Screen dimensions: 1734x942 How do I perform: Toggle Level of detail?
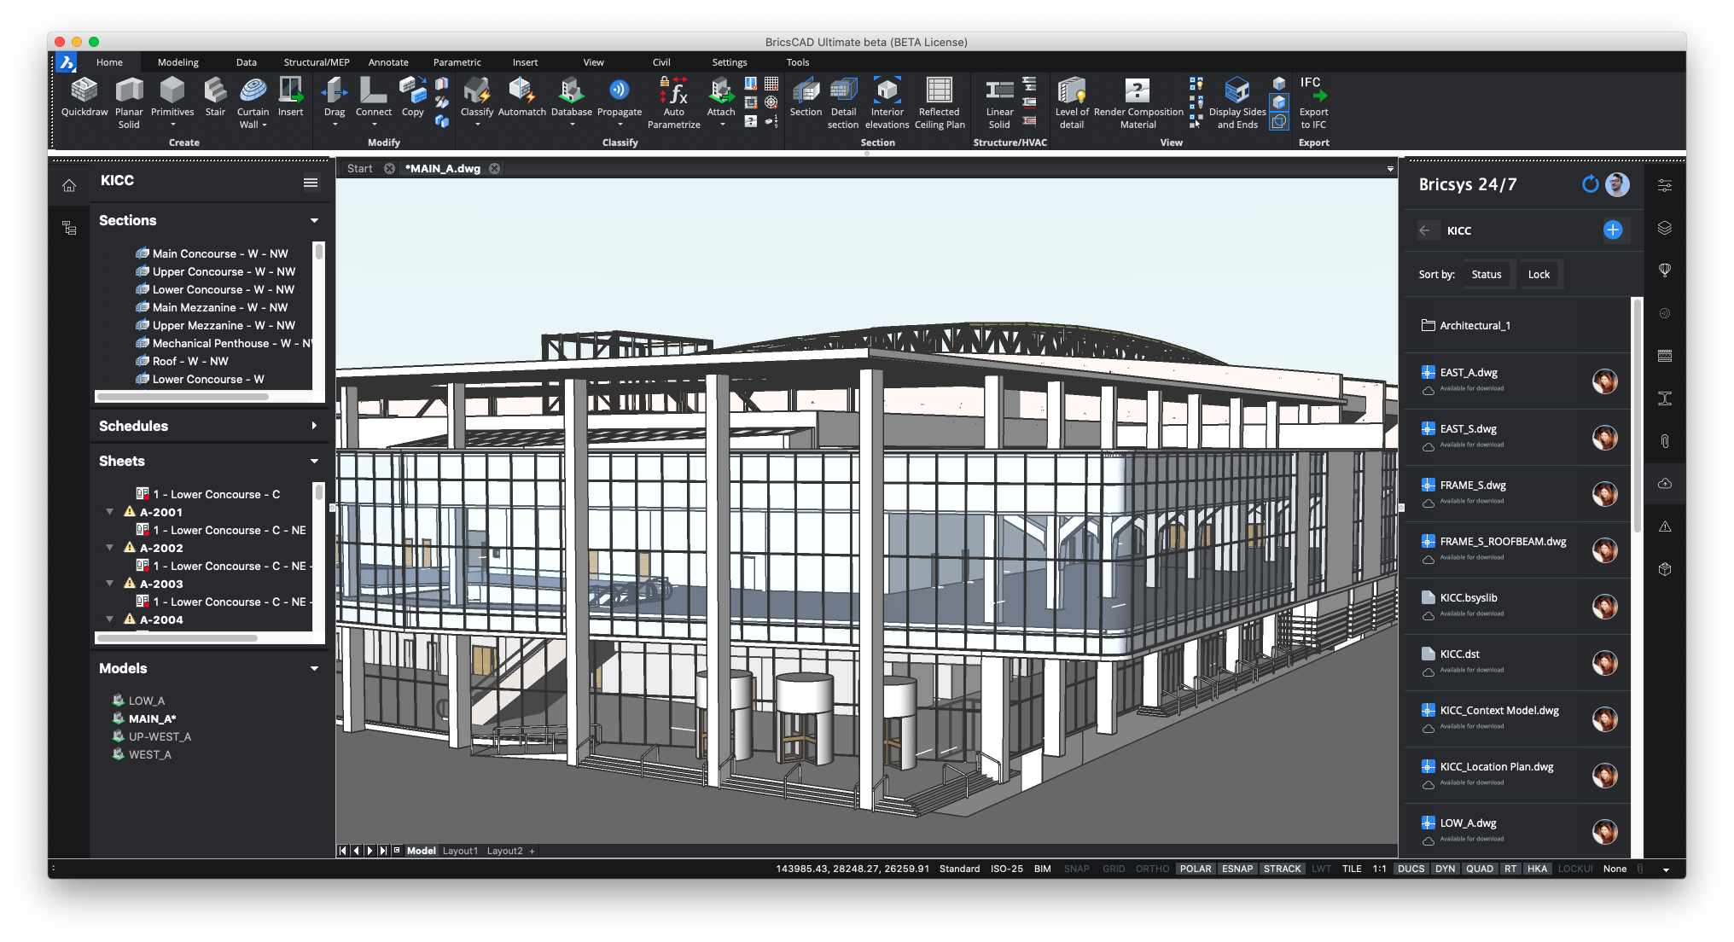pyautogui.click(x=1072, y=103)
